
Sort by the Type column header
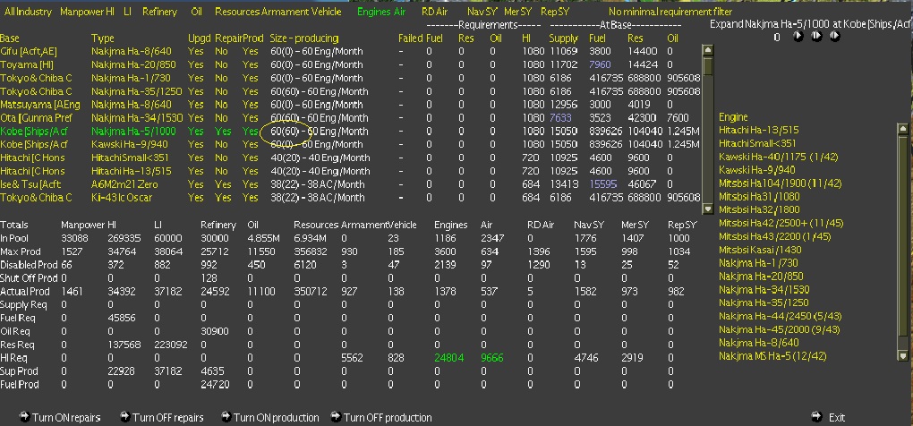(x=102, y=38)
